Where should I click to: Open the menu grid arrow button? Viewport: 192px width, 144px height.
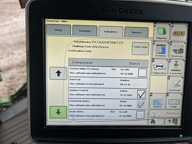coord(173,122)
